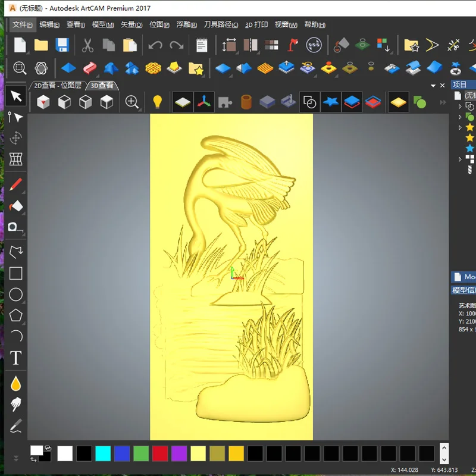Open the 刀具路径 (Toolpaths) menu
The image size is (476, 476).
point(221,25)
